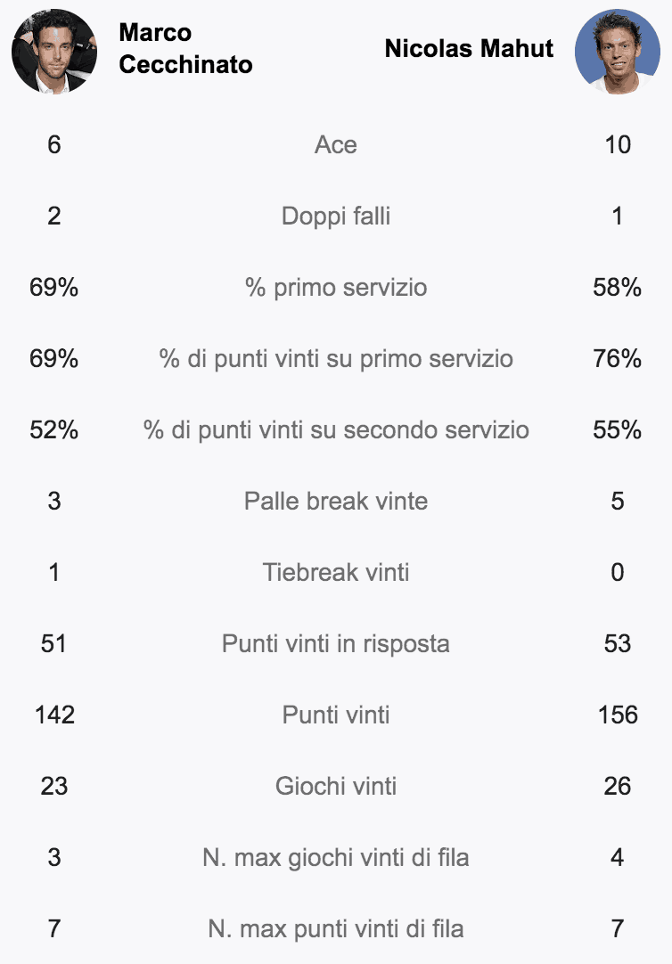Image resolution: width=672 pixels, height=964 pixels.
Task: Click % di punti vinti su secondo servizio
Action: pos(336,429)
